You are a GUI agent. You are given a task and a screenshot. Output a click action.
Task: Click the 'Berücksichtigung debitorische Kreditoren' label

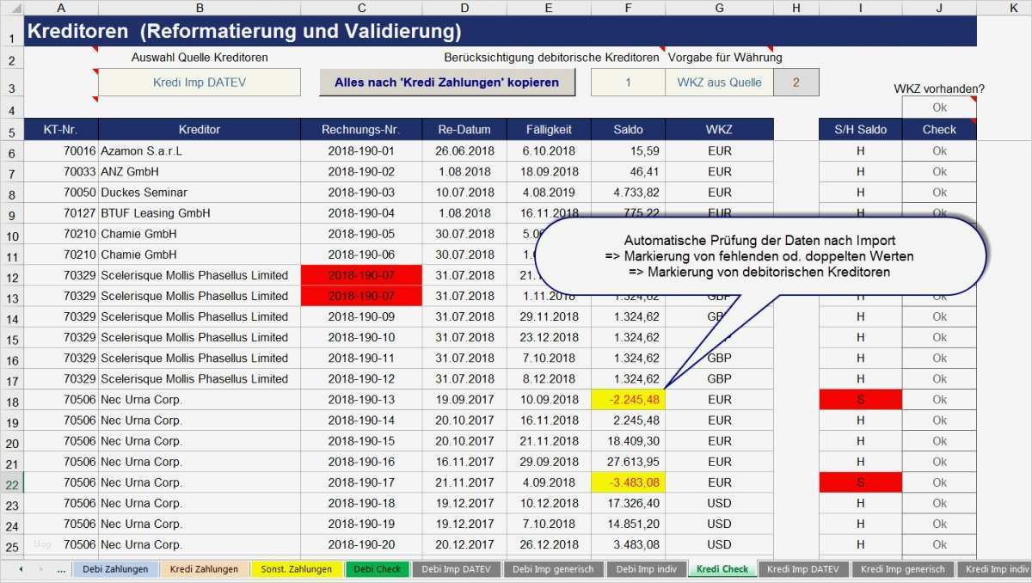click(552, 58)
